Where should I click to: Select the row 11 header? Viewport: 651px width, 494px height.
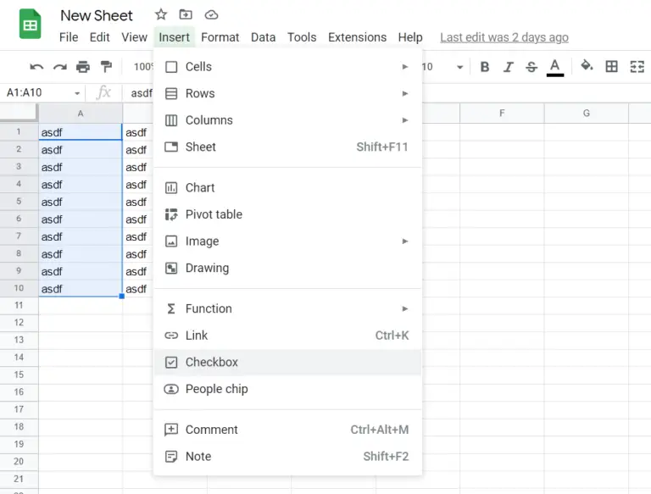[19, 306]
